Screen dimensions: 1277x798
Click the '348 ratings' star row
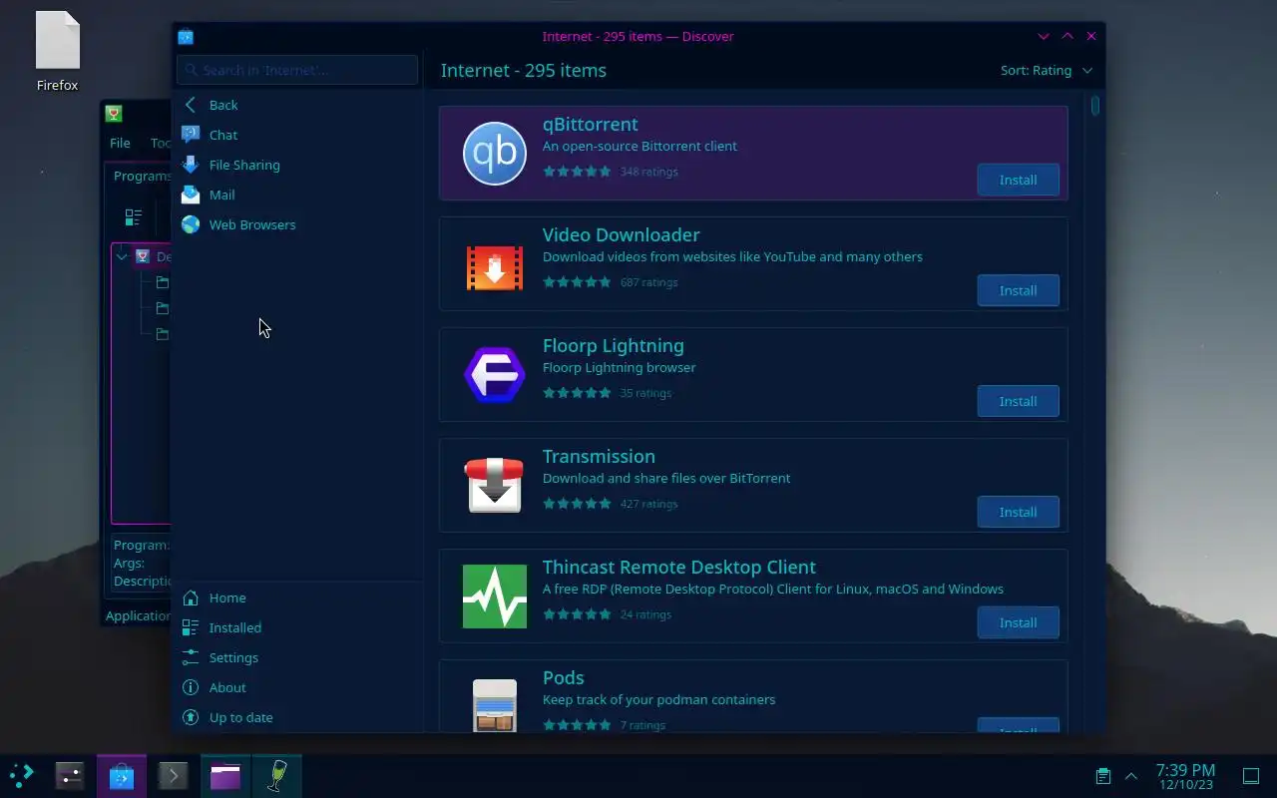(610, 172)
